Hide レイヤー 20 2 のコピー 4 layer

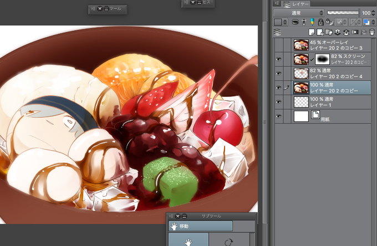(278, 73)
